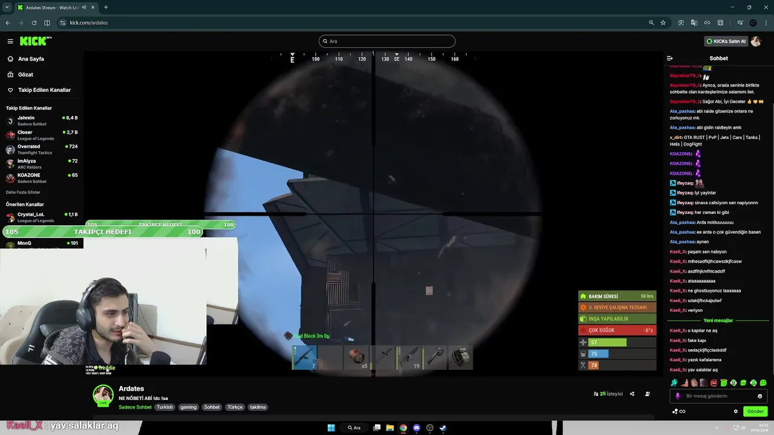Open Chrome three-dot menu
This screenshot has width=774, height=435.
click(x=766, y=23)
